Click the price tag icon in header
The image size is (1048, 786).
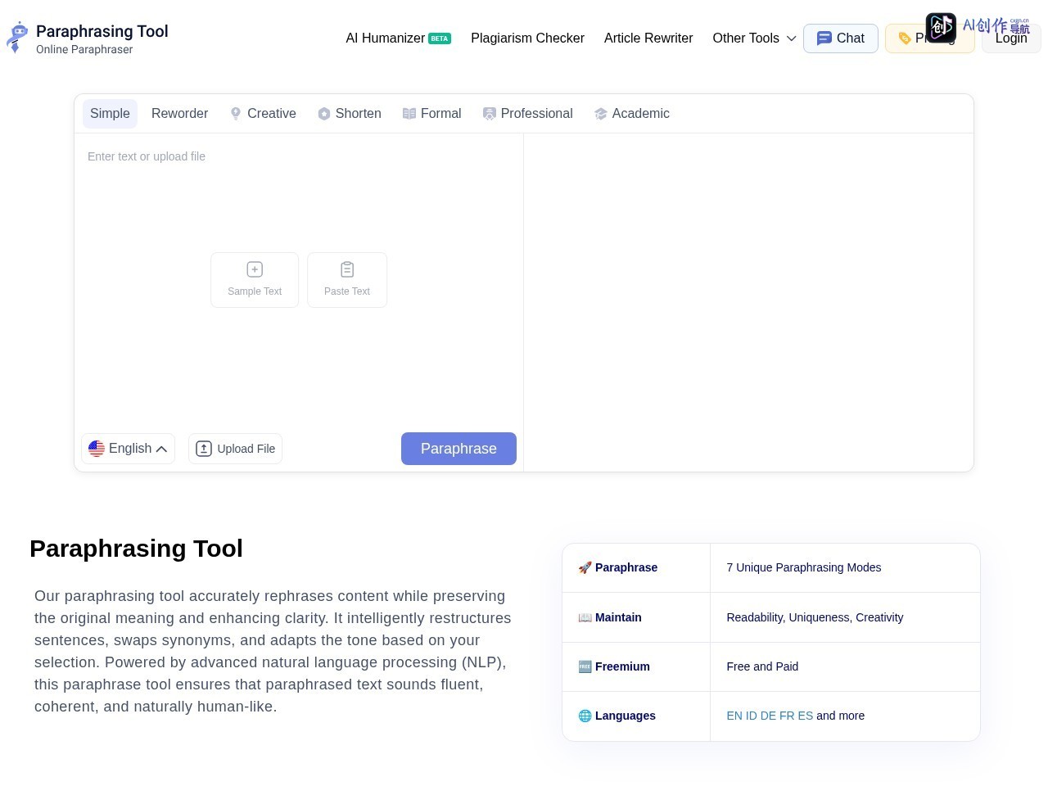(905, 38)
